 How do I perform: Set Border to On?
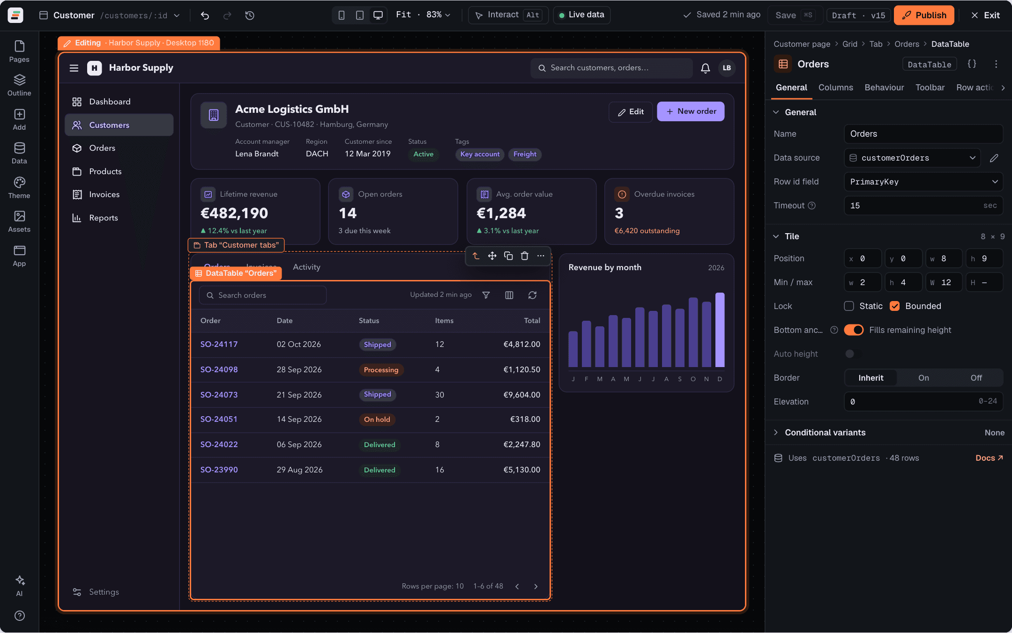pyautogui.click(x=923, y=378)
